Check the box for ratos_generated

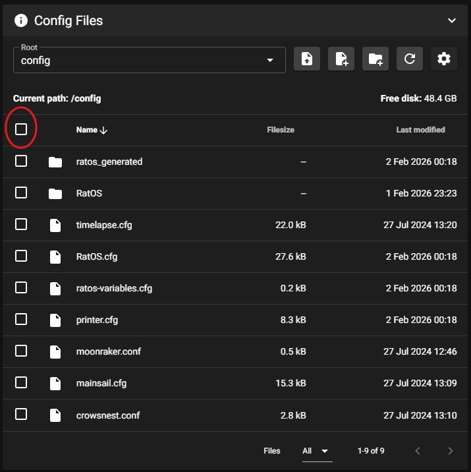[21, 161]
